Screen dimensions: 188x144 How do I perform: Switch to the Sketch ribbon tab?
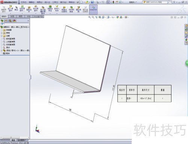coord(20,16)
